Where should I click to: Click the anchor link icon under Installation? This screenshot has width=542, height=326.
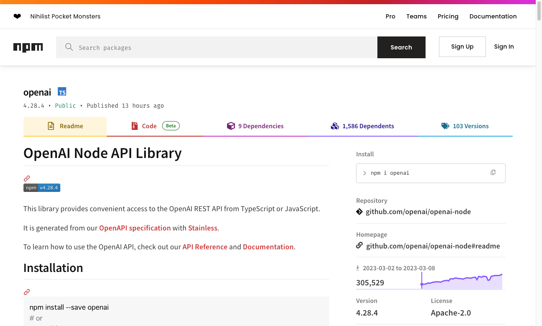(27, 292)
